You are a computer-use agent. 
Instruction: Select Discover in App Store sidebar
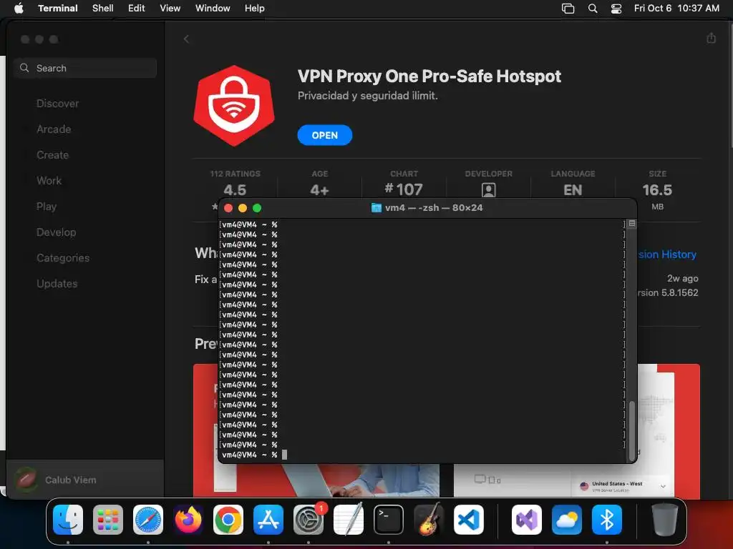(x=57, y=103)
